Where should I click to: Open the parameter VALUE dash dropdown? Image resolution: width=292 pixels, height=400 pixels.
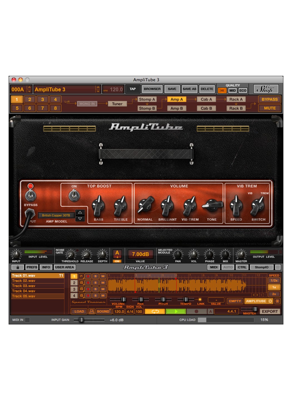pos(216,300)
